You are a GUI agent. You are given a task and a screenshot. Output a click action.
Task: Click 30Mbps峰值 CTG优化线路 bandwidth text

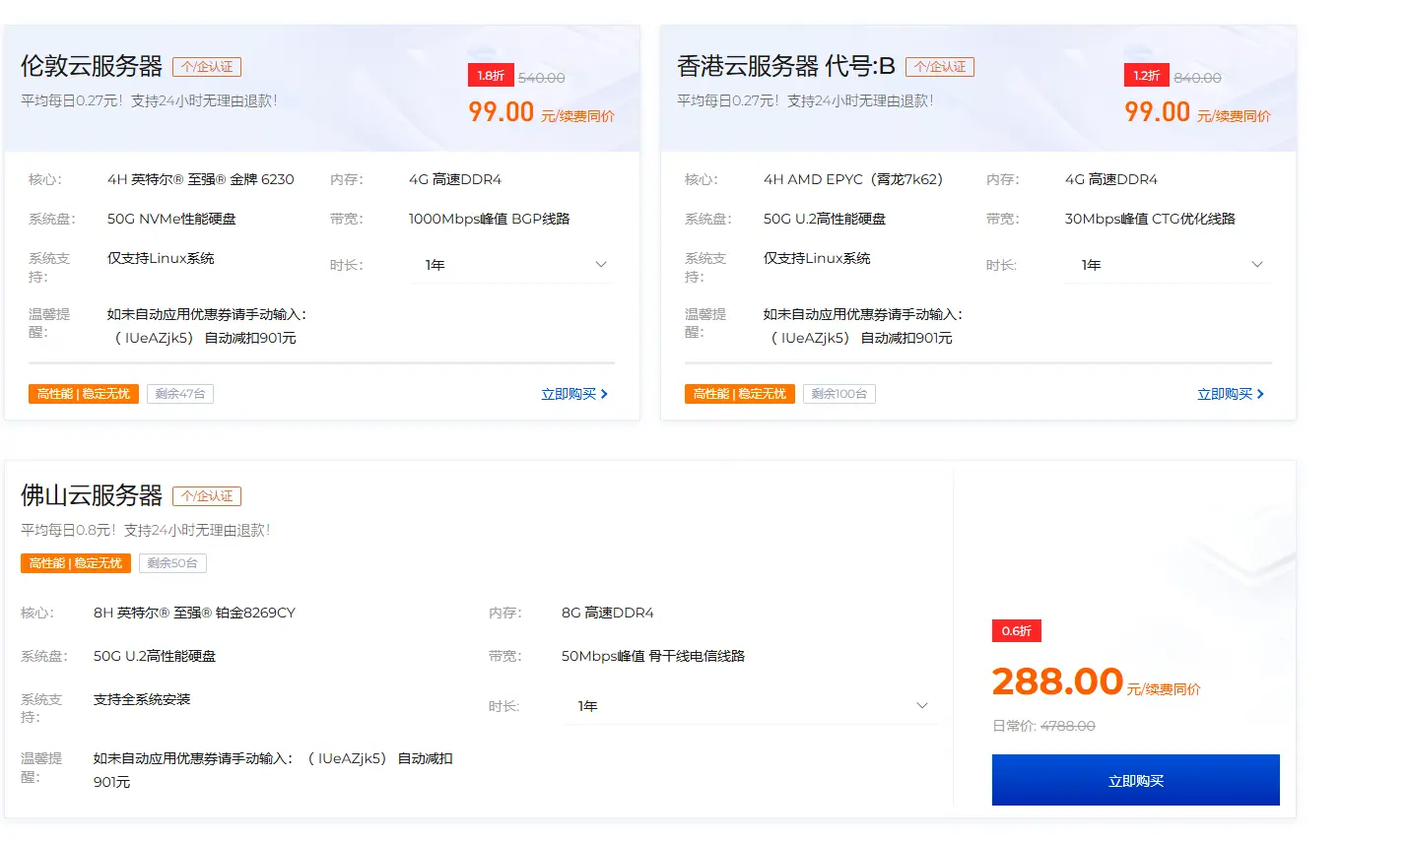click(x=1150, y=219)
